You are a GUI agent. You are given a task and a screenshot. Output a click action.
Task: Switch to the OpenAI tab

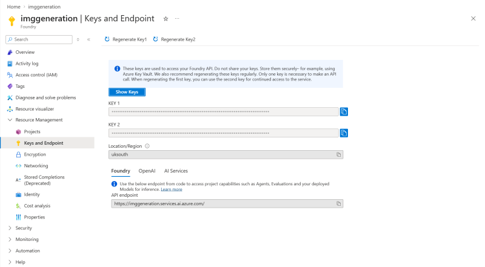click(147, 171)
